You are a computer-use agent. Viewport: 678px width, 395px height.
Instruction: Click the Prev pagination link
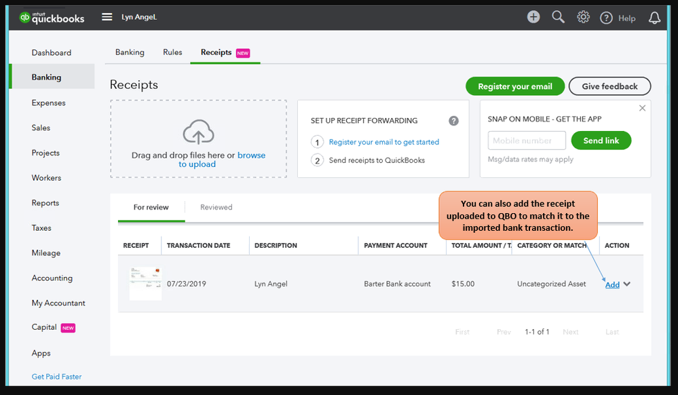coord(504,332)
